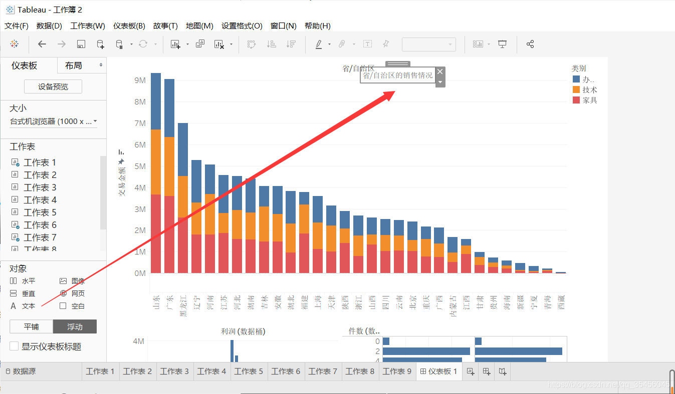Click the refresh data toolbar icon
675x394 pixels.
(x=143, y=44)
